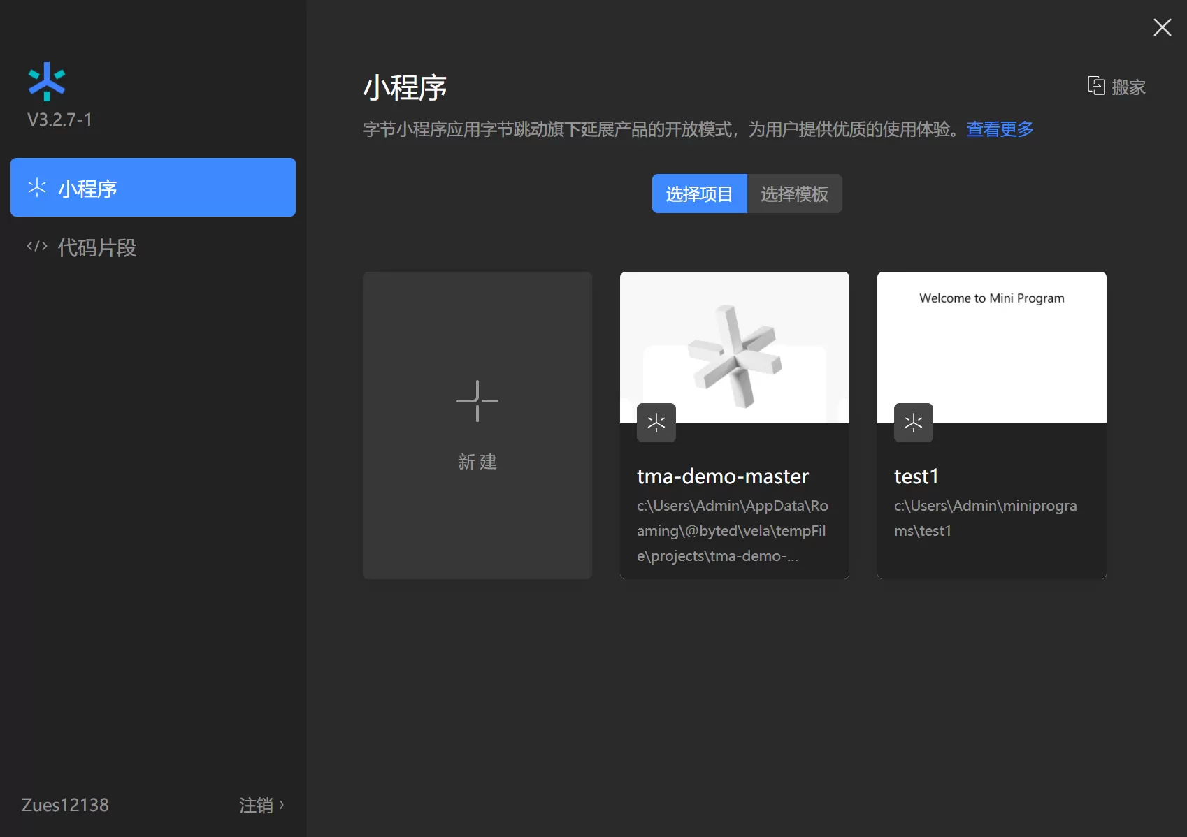Image resolution: width=1187 pixels, height=837 pixels.
Task: Expand the 注销 logout chevron
Action: point(282,805)
